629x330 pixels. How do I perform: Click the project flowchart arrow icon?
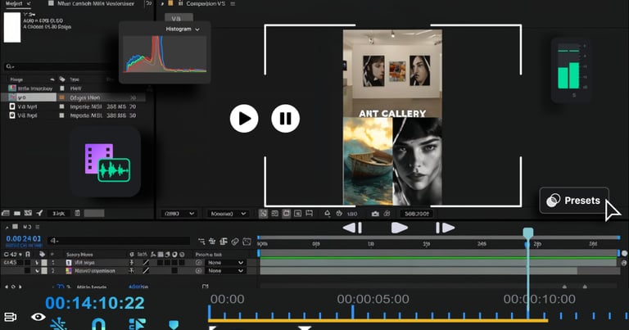coord(39,214)
